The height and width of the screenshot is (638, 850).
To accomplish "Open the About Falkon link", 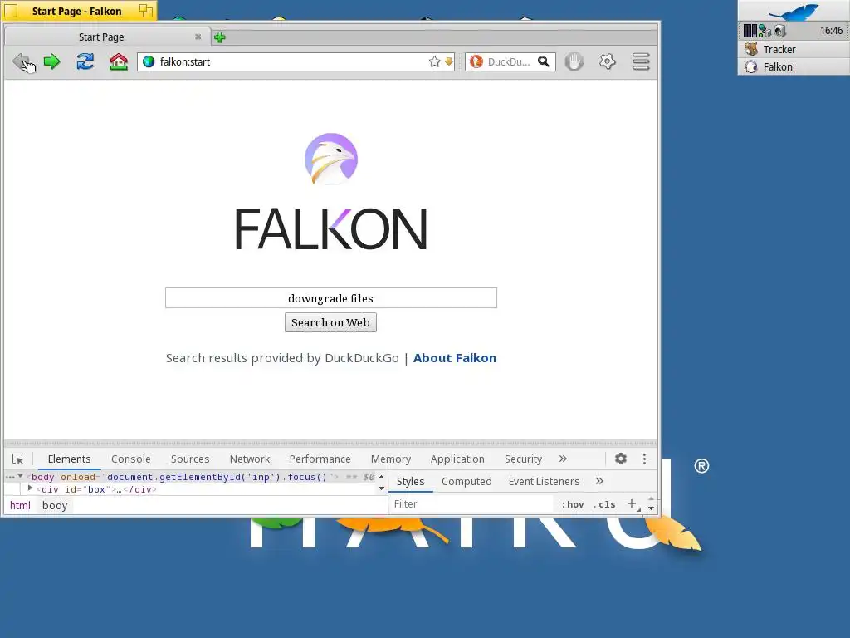I will (x=454, y=358).
